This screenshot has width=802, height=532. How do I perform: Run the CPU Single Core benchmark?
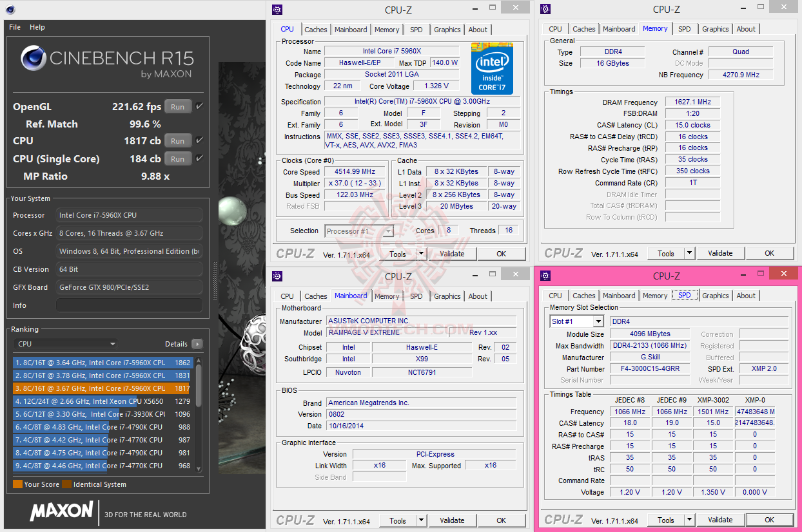coord(178,159)
